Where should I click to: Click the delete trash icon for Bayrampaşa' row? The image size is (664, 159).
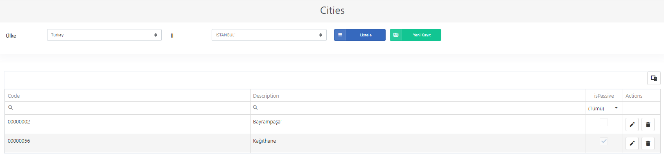click(x=648, y=124)
